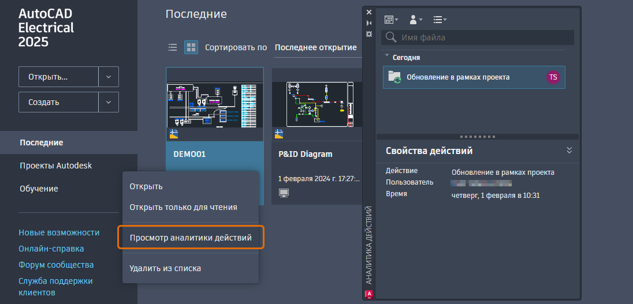Click the magnifier search icon

(x=391, y=37)
